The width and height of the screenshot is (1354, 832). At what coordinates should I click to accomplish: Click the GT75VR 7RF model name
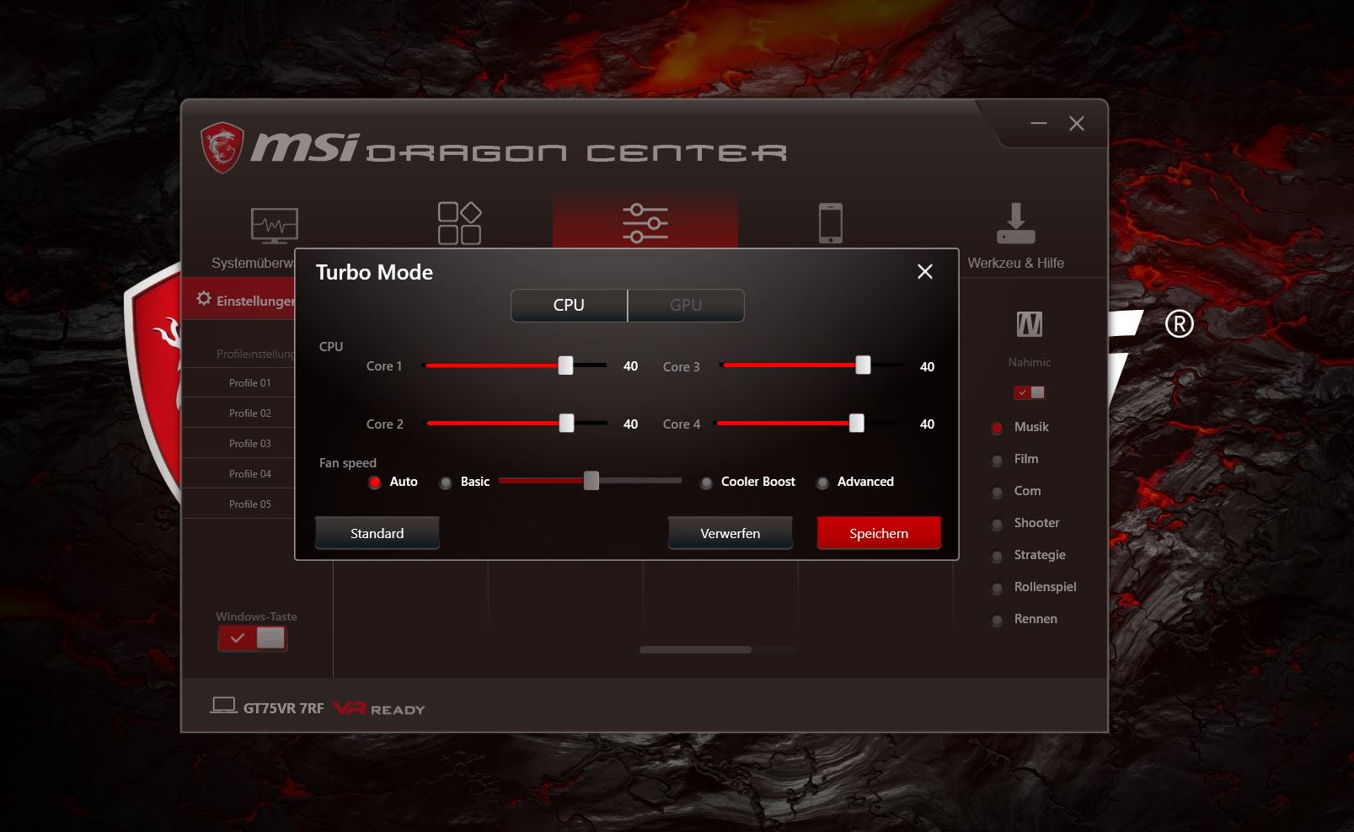[283, 708]
